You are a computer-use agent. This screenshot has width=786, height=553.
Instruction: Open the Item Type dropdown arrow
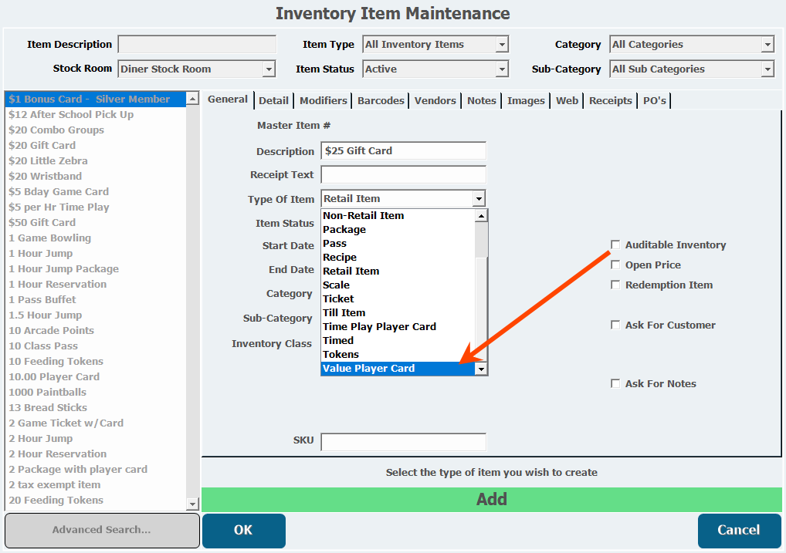pos(502,45)
